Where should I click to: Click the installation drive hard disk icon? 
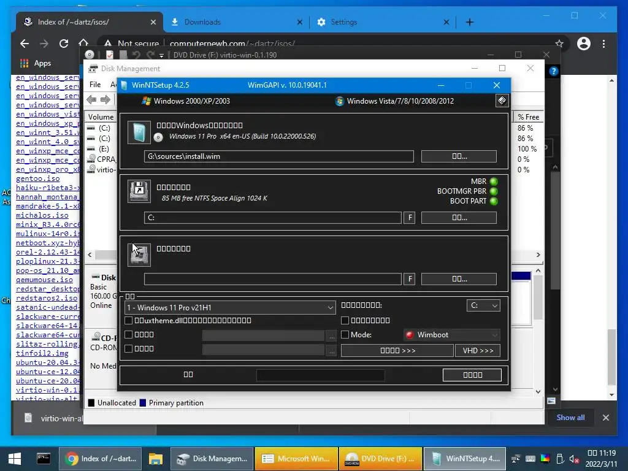[x=139, y=255]
